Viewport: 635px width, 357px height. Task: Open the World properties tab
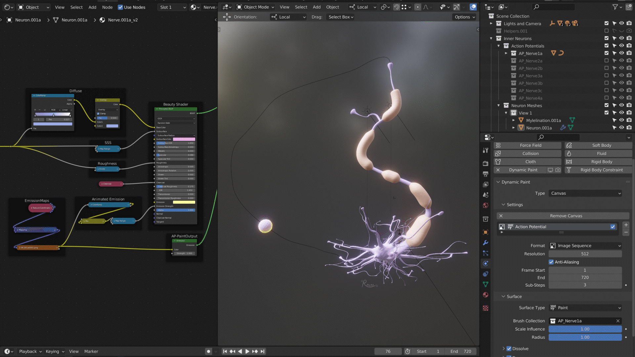[486, 205]
